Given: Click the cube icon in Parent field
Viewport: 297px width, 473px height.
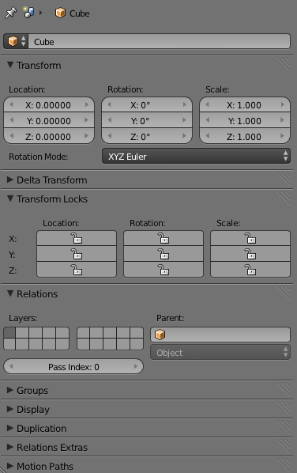Looking at the screenshot, I should [160, 335].
